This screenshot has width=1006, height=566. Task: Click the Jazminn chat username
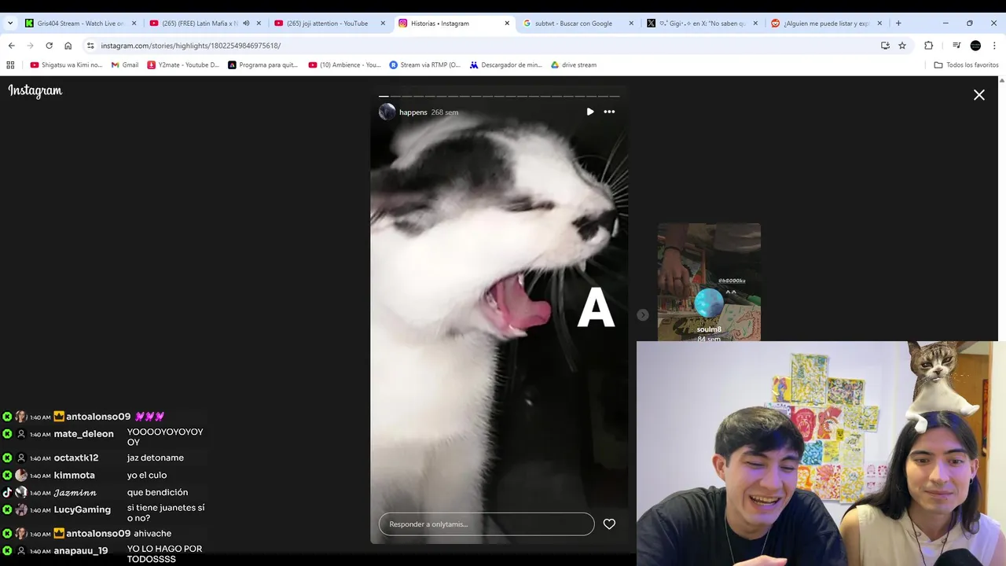[75, 493]
